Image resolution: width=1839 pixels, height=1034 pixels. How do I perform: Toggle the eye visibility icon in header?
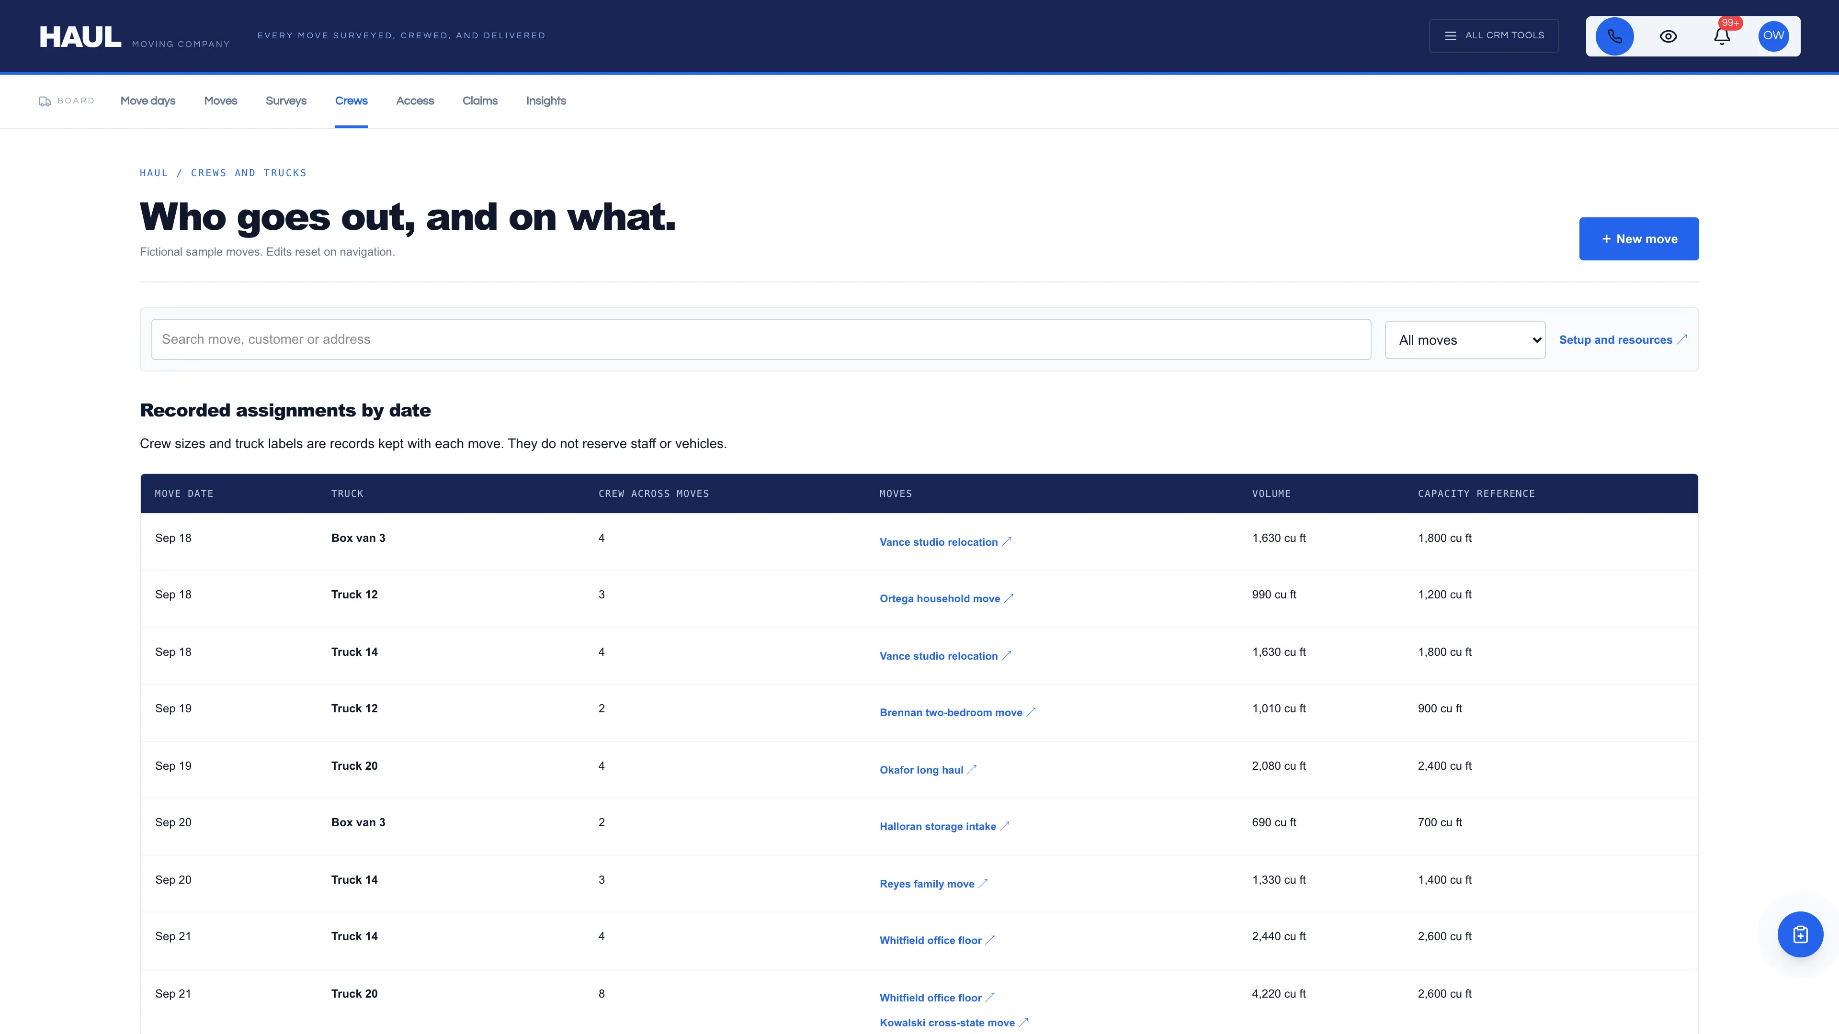[1668, 36]
